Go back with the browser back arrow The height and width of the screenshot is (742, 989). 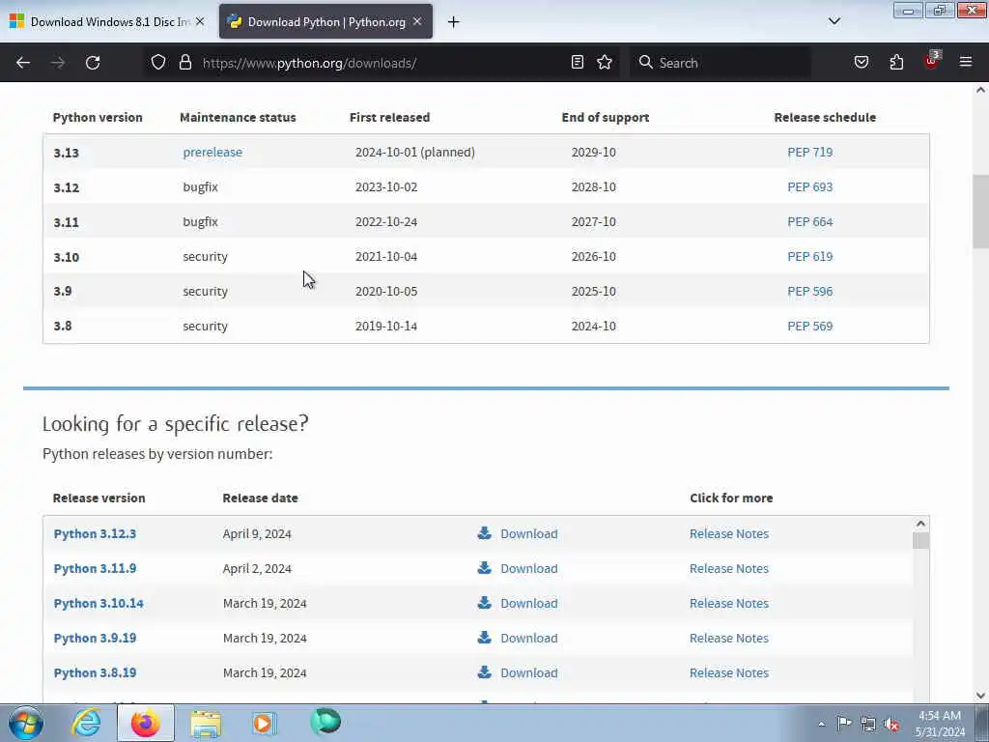pyautogui.click(x=23, y=63)
